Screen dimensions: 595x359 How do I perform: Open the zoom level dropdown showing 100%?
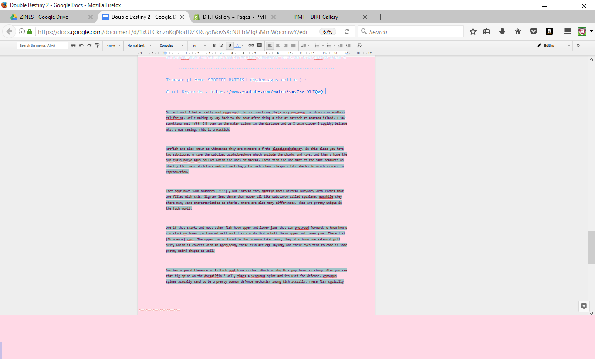113,45
